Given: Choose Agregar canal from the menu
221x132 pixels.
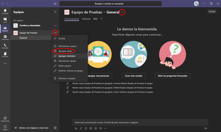Looking at the screenshot, I should (70, 51).
